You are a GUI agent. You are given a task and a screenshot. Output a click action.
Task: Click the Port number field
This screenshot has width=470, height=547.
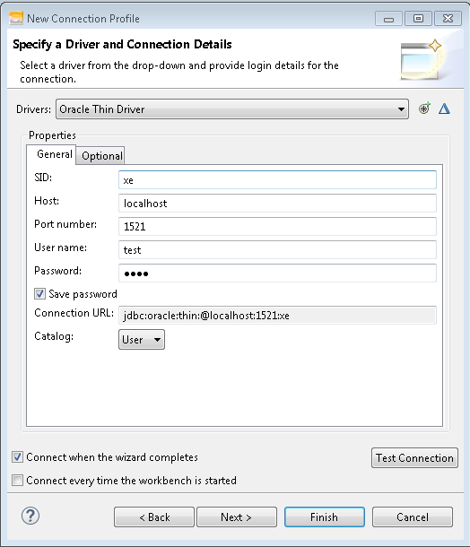click(277, 226)
